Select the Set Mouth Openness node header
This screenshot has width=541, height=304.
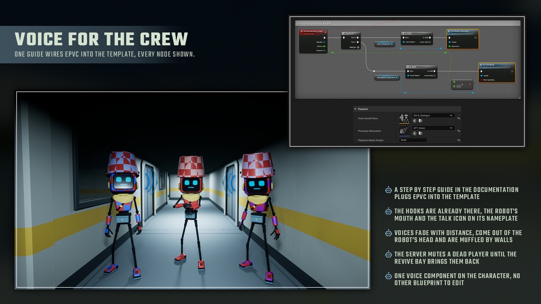pyautogui.click(x=463, y=32)
